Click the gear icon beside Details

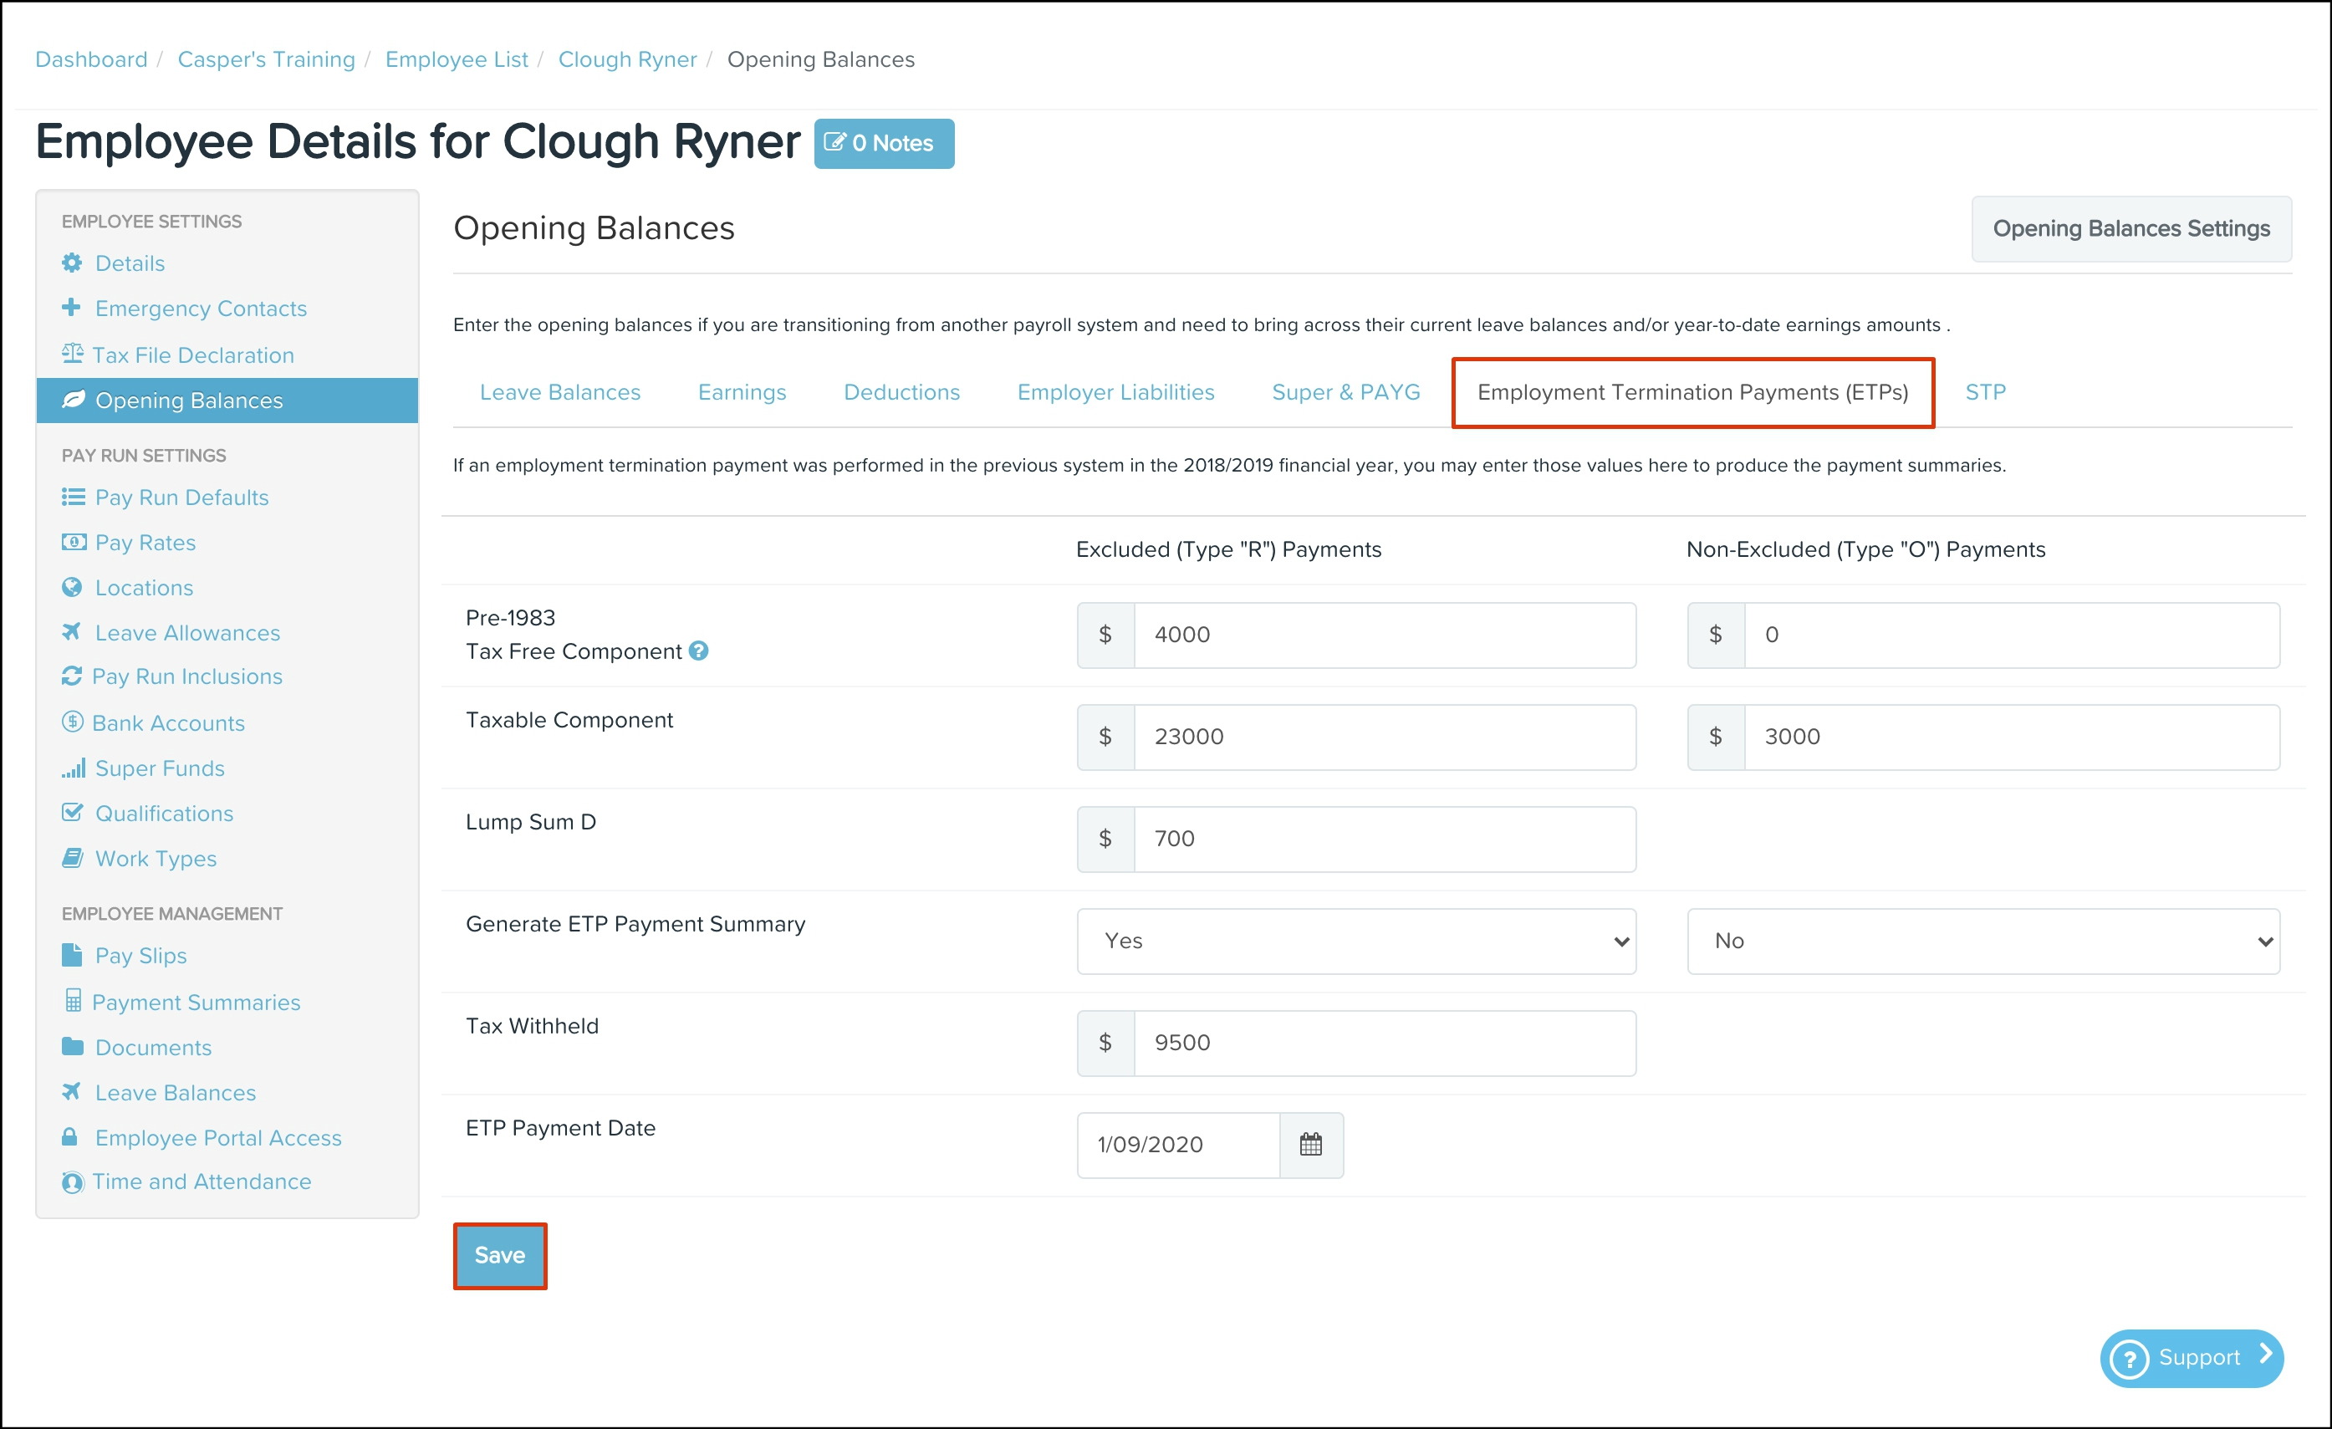(72, 263)
